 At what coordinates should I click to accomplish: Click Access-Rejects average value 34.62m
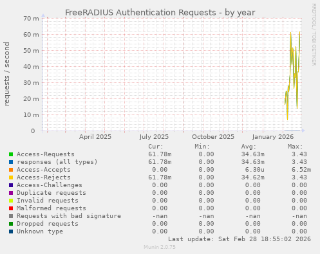pyautogui.click(x=253, y=177)
